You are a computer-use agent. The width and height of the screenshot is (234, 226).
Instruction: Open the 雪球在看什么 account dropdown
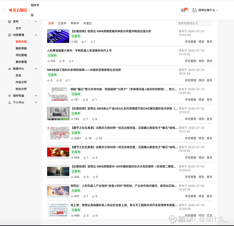coord(208,10)
